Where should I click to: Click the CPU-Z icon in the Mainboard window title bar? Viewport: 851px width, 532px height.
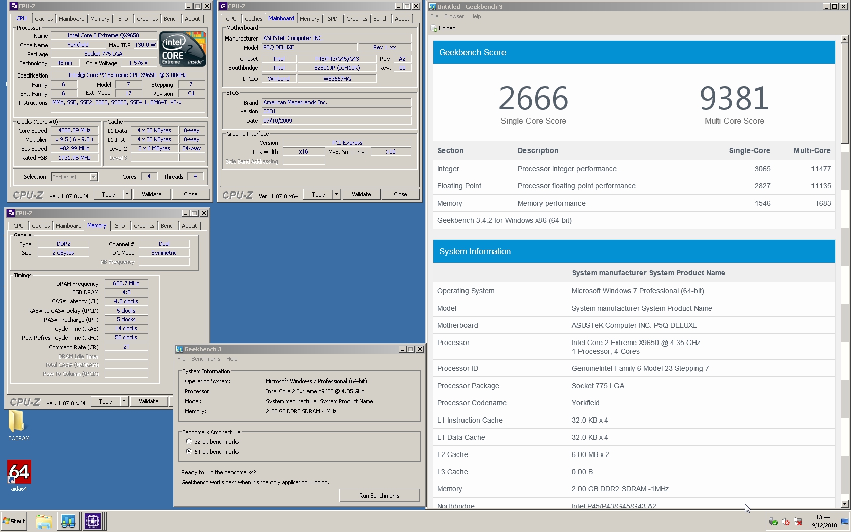point(223,6)
